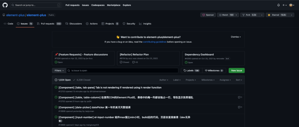Switch to the Pull requests repository tab
This screenshot has width=299, height=127.
coord(49,24)
